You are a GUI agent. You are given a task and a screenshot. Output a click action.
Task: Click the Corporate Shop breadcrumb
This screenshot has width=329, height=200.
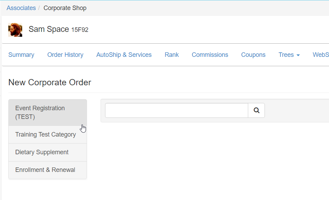point(65,8)
